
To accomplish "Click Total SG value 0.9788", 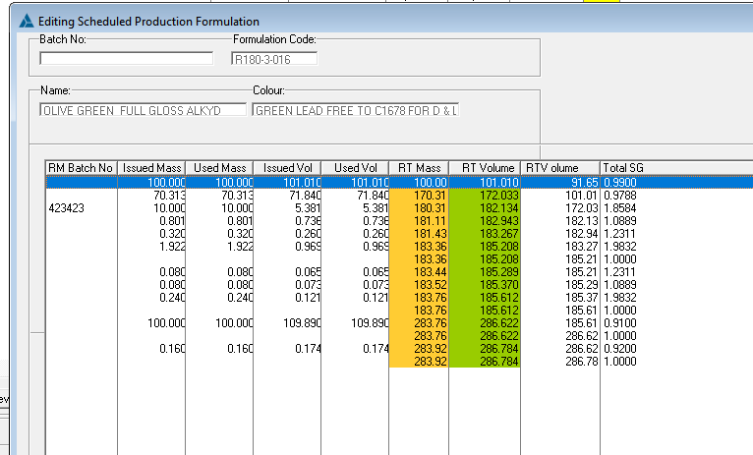I will pyautogui.click(x=620, y=196).
